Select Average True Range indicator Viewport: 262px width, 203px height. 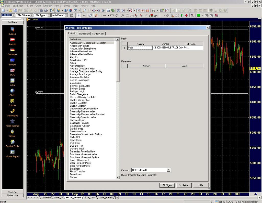click(x=80, y=74)
